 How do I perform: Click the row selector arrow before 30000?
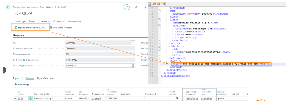[15, 99]
